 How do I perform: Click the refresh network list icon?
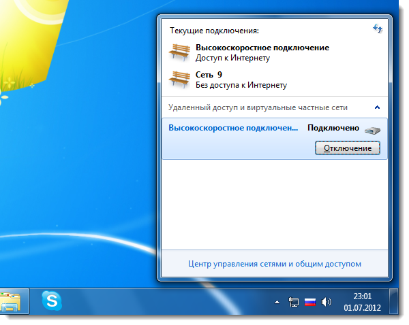378,28
